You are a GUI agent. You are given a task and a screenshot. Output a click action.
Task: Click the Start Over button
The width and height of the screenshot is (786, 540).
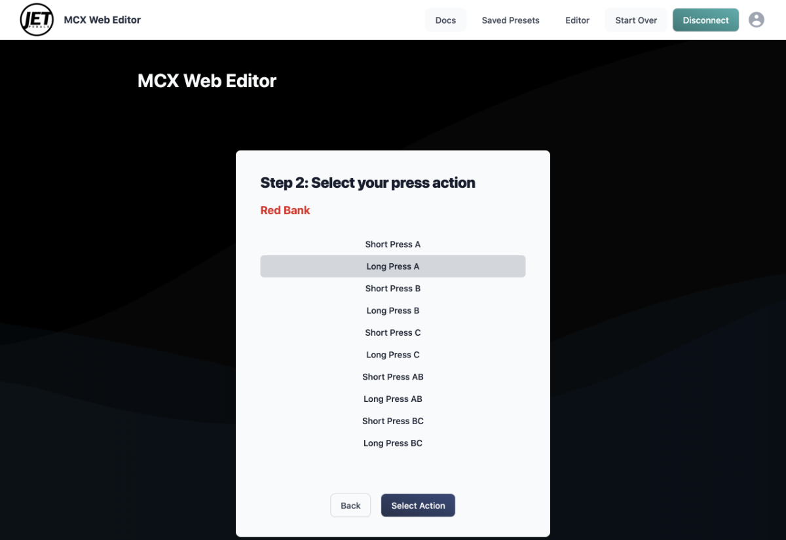[636, 20]
